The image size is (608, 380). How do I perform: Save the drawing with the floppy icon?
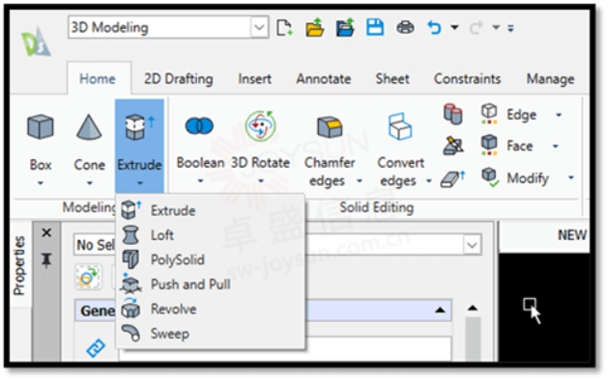(x=375, y=27)
